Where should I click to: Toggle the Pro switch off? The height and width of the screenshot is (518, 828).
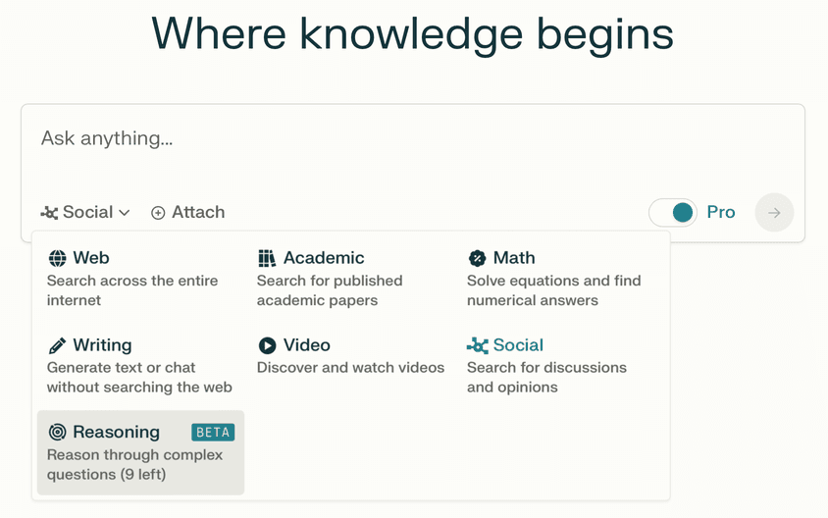(x=673, y=213)
